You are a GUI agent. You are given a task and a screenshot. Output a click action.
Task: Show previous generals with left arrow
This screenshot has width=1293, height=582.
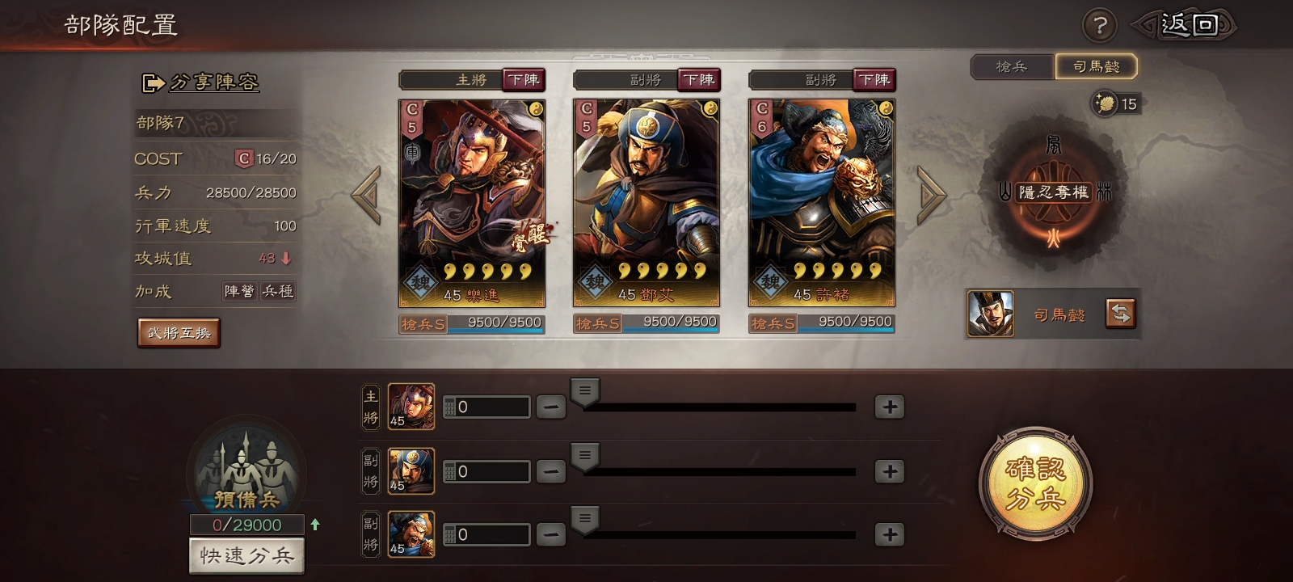[366, 195]
